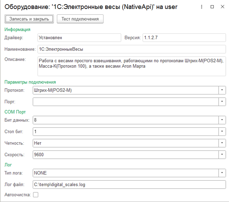Viewport: 229px width, 202px height.
Task: Click the 'Скорость:' label text
Action: pos(15,154)
